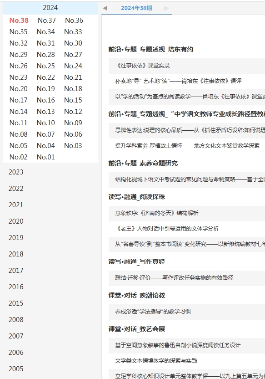The width and height of the screenshot is (265, 379).
Task: Open issue No.37
Action: (46, 20)
